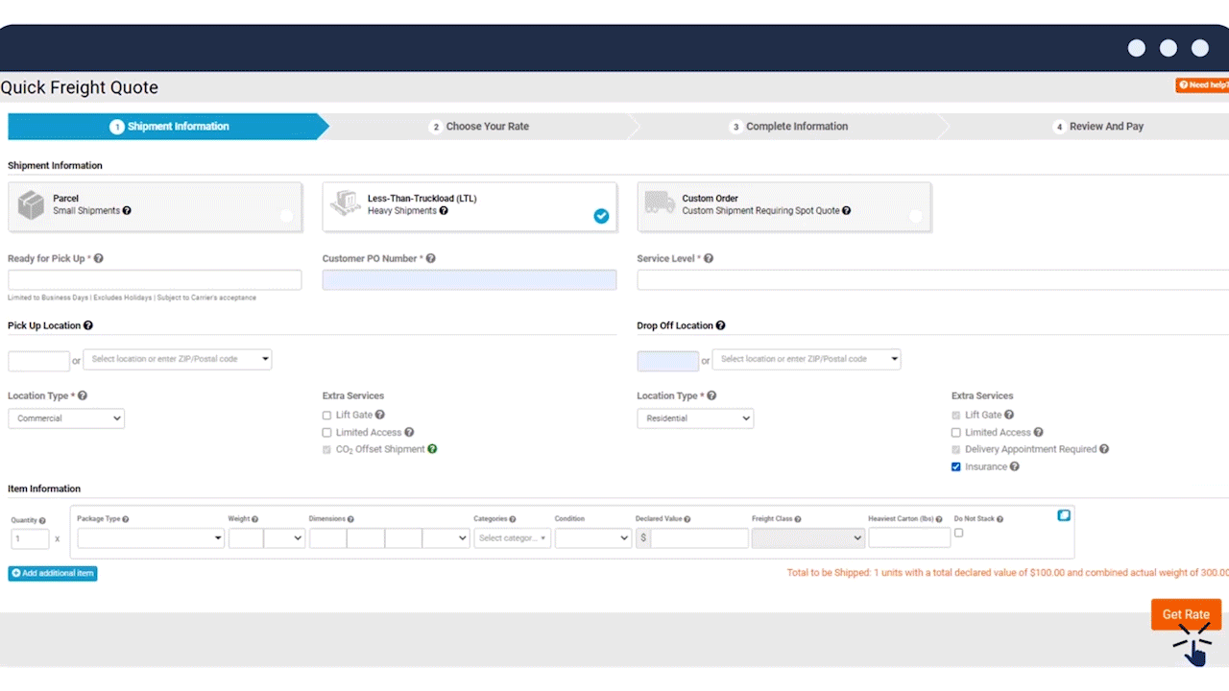Click the green CO2 Offset Shipment help icon
Screen dimensions: 1229x691
click(432, 449)
